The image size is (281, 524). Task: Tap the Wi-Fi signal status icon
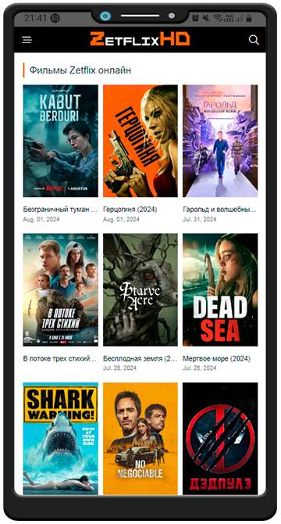pos(218,18)
